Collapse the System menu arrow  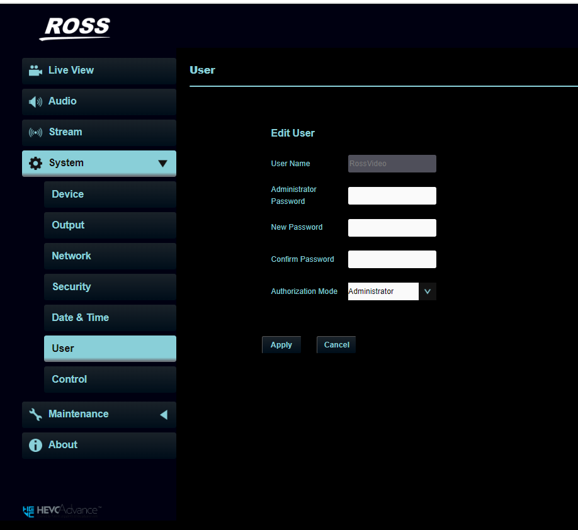click(x=162, y=164)
